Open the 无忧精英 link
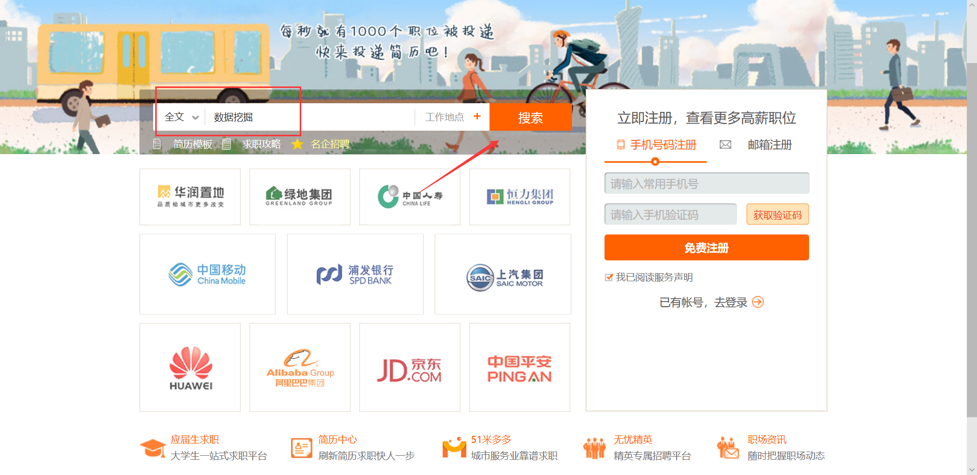Screen dimensions: 977x475 tap(633, 439)
